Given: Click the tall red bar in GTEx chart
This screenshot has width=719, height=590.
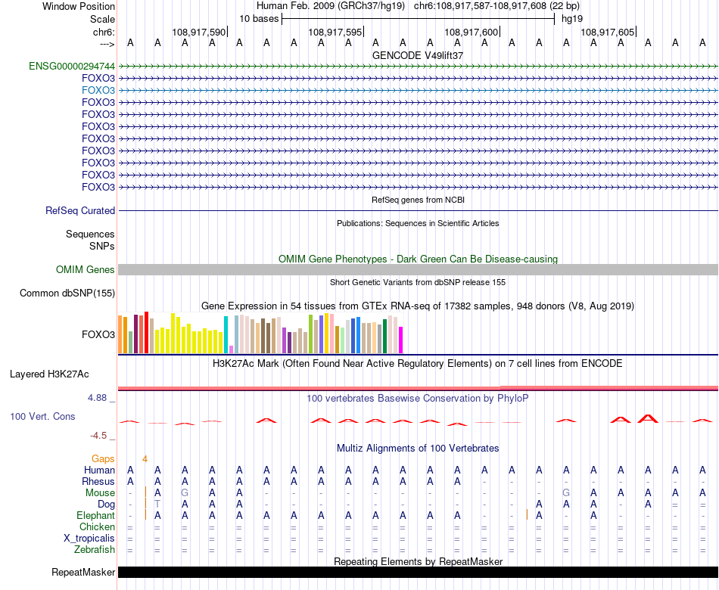Looking at the screenshot, I should [x=147, y=332].
